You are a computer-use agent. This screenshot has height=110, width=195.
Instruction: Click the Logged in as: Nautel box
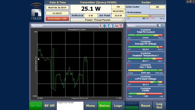pos(70,106)
